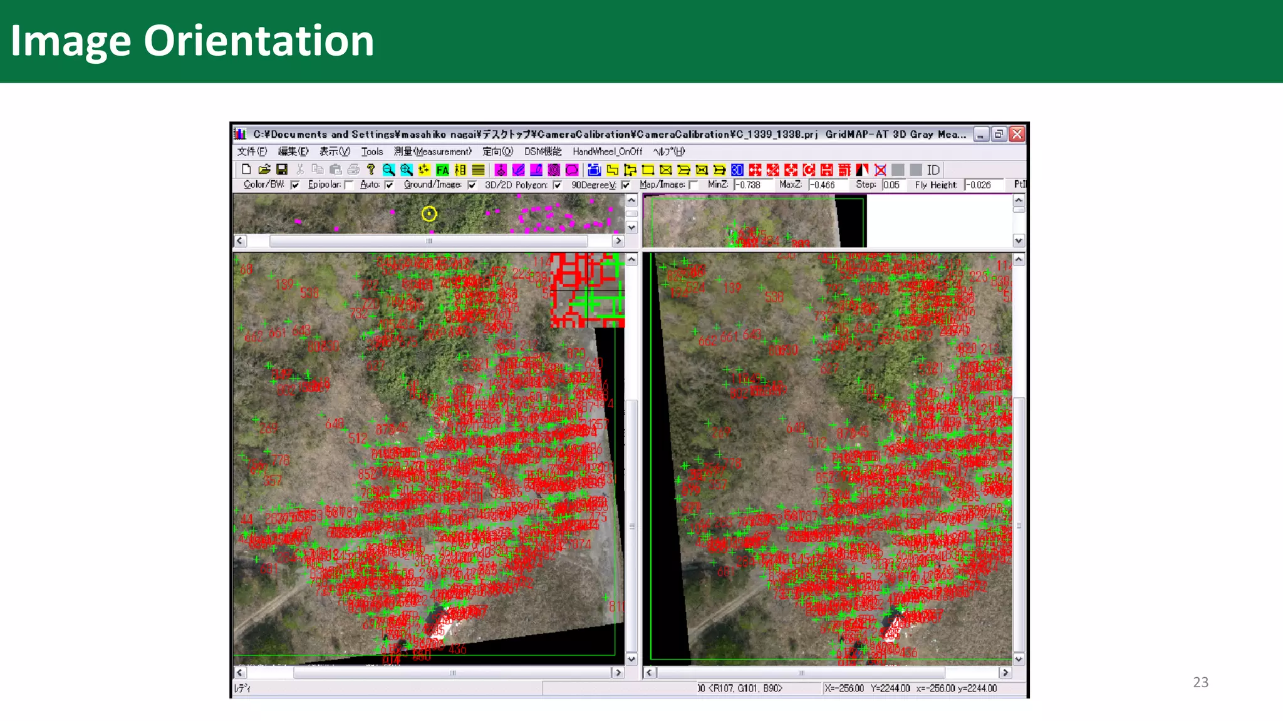Enable the Map/Image checkbox
This screenshot has height=721, width=1283.
[693, 185]
